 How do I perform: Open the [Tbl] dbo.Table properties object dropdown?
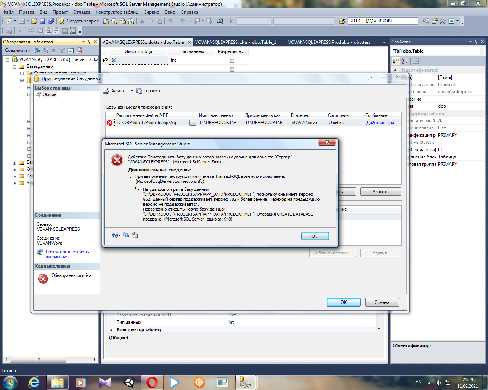(x=482, y=51)
